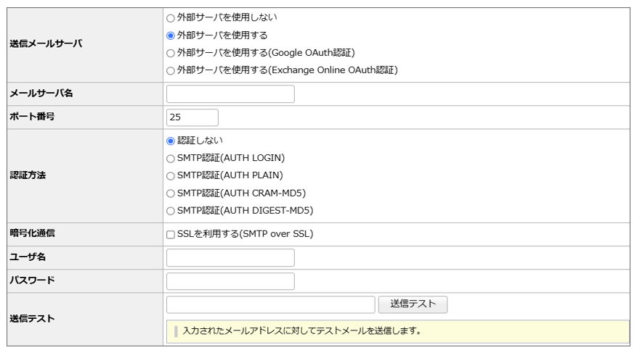Click the '認証方法' row heading
This screenshot has width=637, height=350.
pyautogui.click(x=30, y=175)
